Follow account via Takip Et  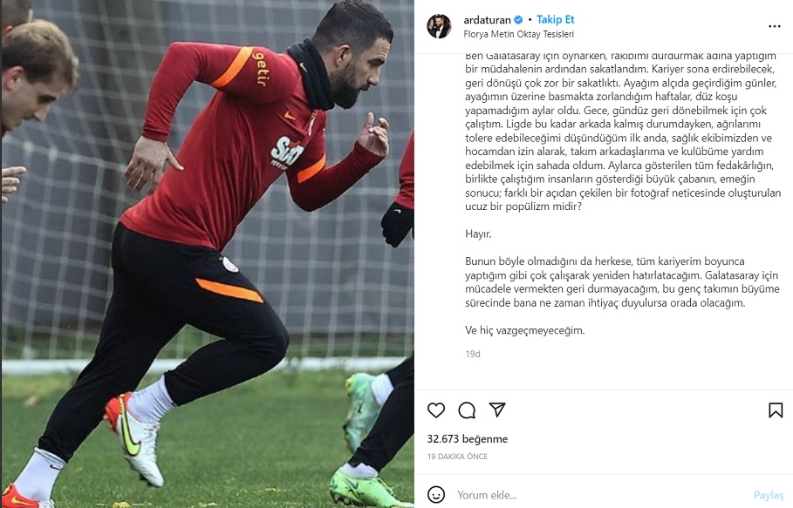point(556,20)
